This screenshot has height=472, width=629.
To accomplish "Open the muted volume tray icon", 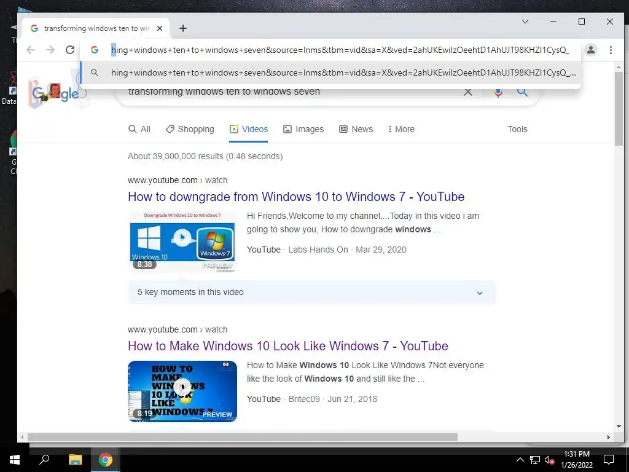I will point(549,460).
